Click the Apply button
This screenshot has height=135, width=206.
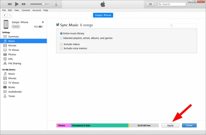coord(170,125)
